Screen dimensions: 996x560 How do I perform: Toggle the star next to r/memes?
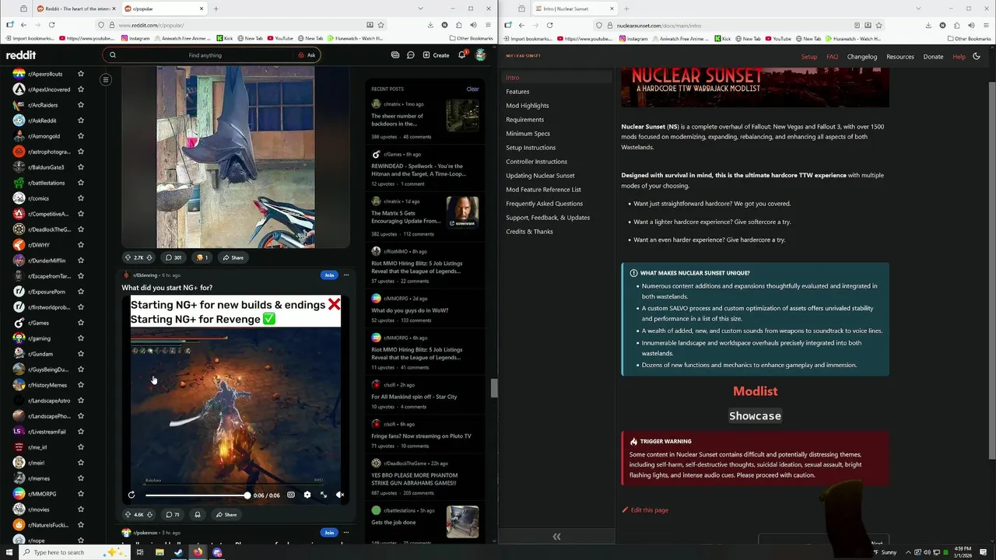tap(80, 478)
